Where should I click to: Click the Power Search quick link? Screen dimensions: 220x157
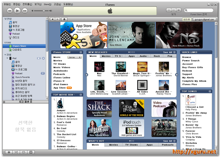tap(191, 61)
